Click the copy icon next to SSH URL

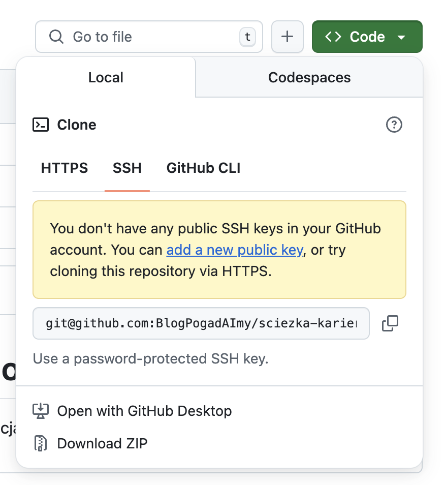pyautogui.click(x=390, y=323)
